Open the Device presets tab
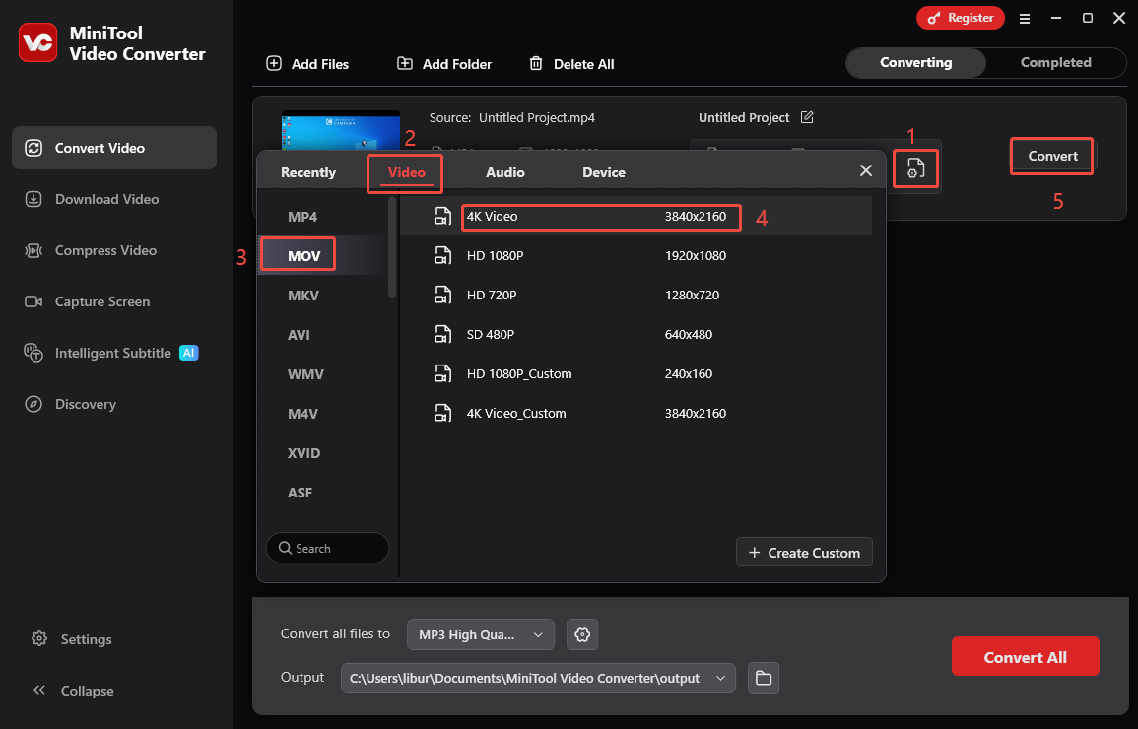 click(x=603, y=171)
